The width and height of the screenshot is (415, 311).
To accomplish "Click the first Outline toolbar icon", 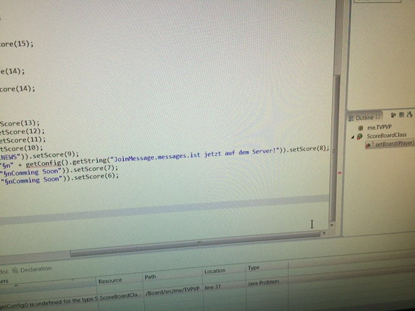I will (393, 115).
